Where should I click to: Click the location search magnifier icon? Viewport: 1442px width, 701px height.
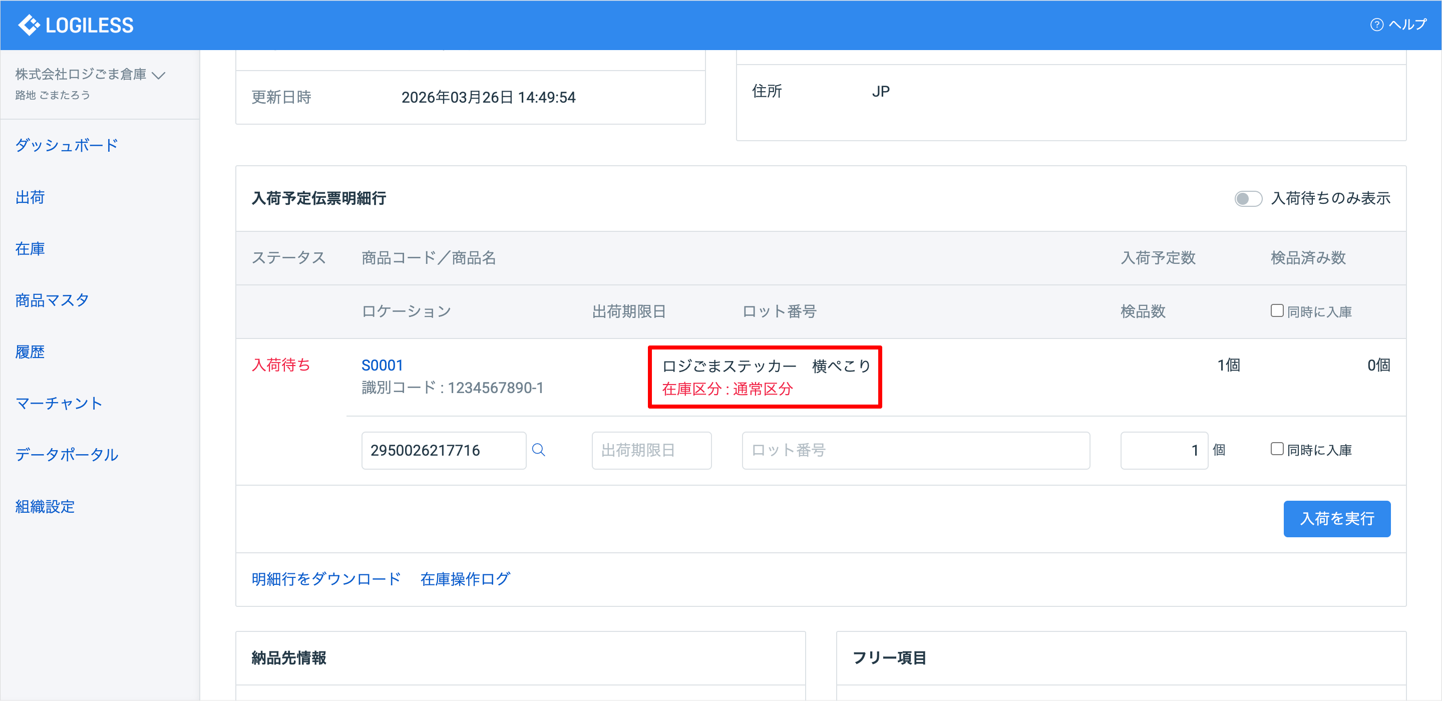[x=539, y=450]
